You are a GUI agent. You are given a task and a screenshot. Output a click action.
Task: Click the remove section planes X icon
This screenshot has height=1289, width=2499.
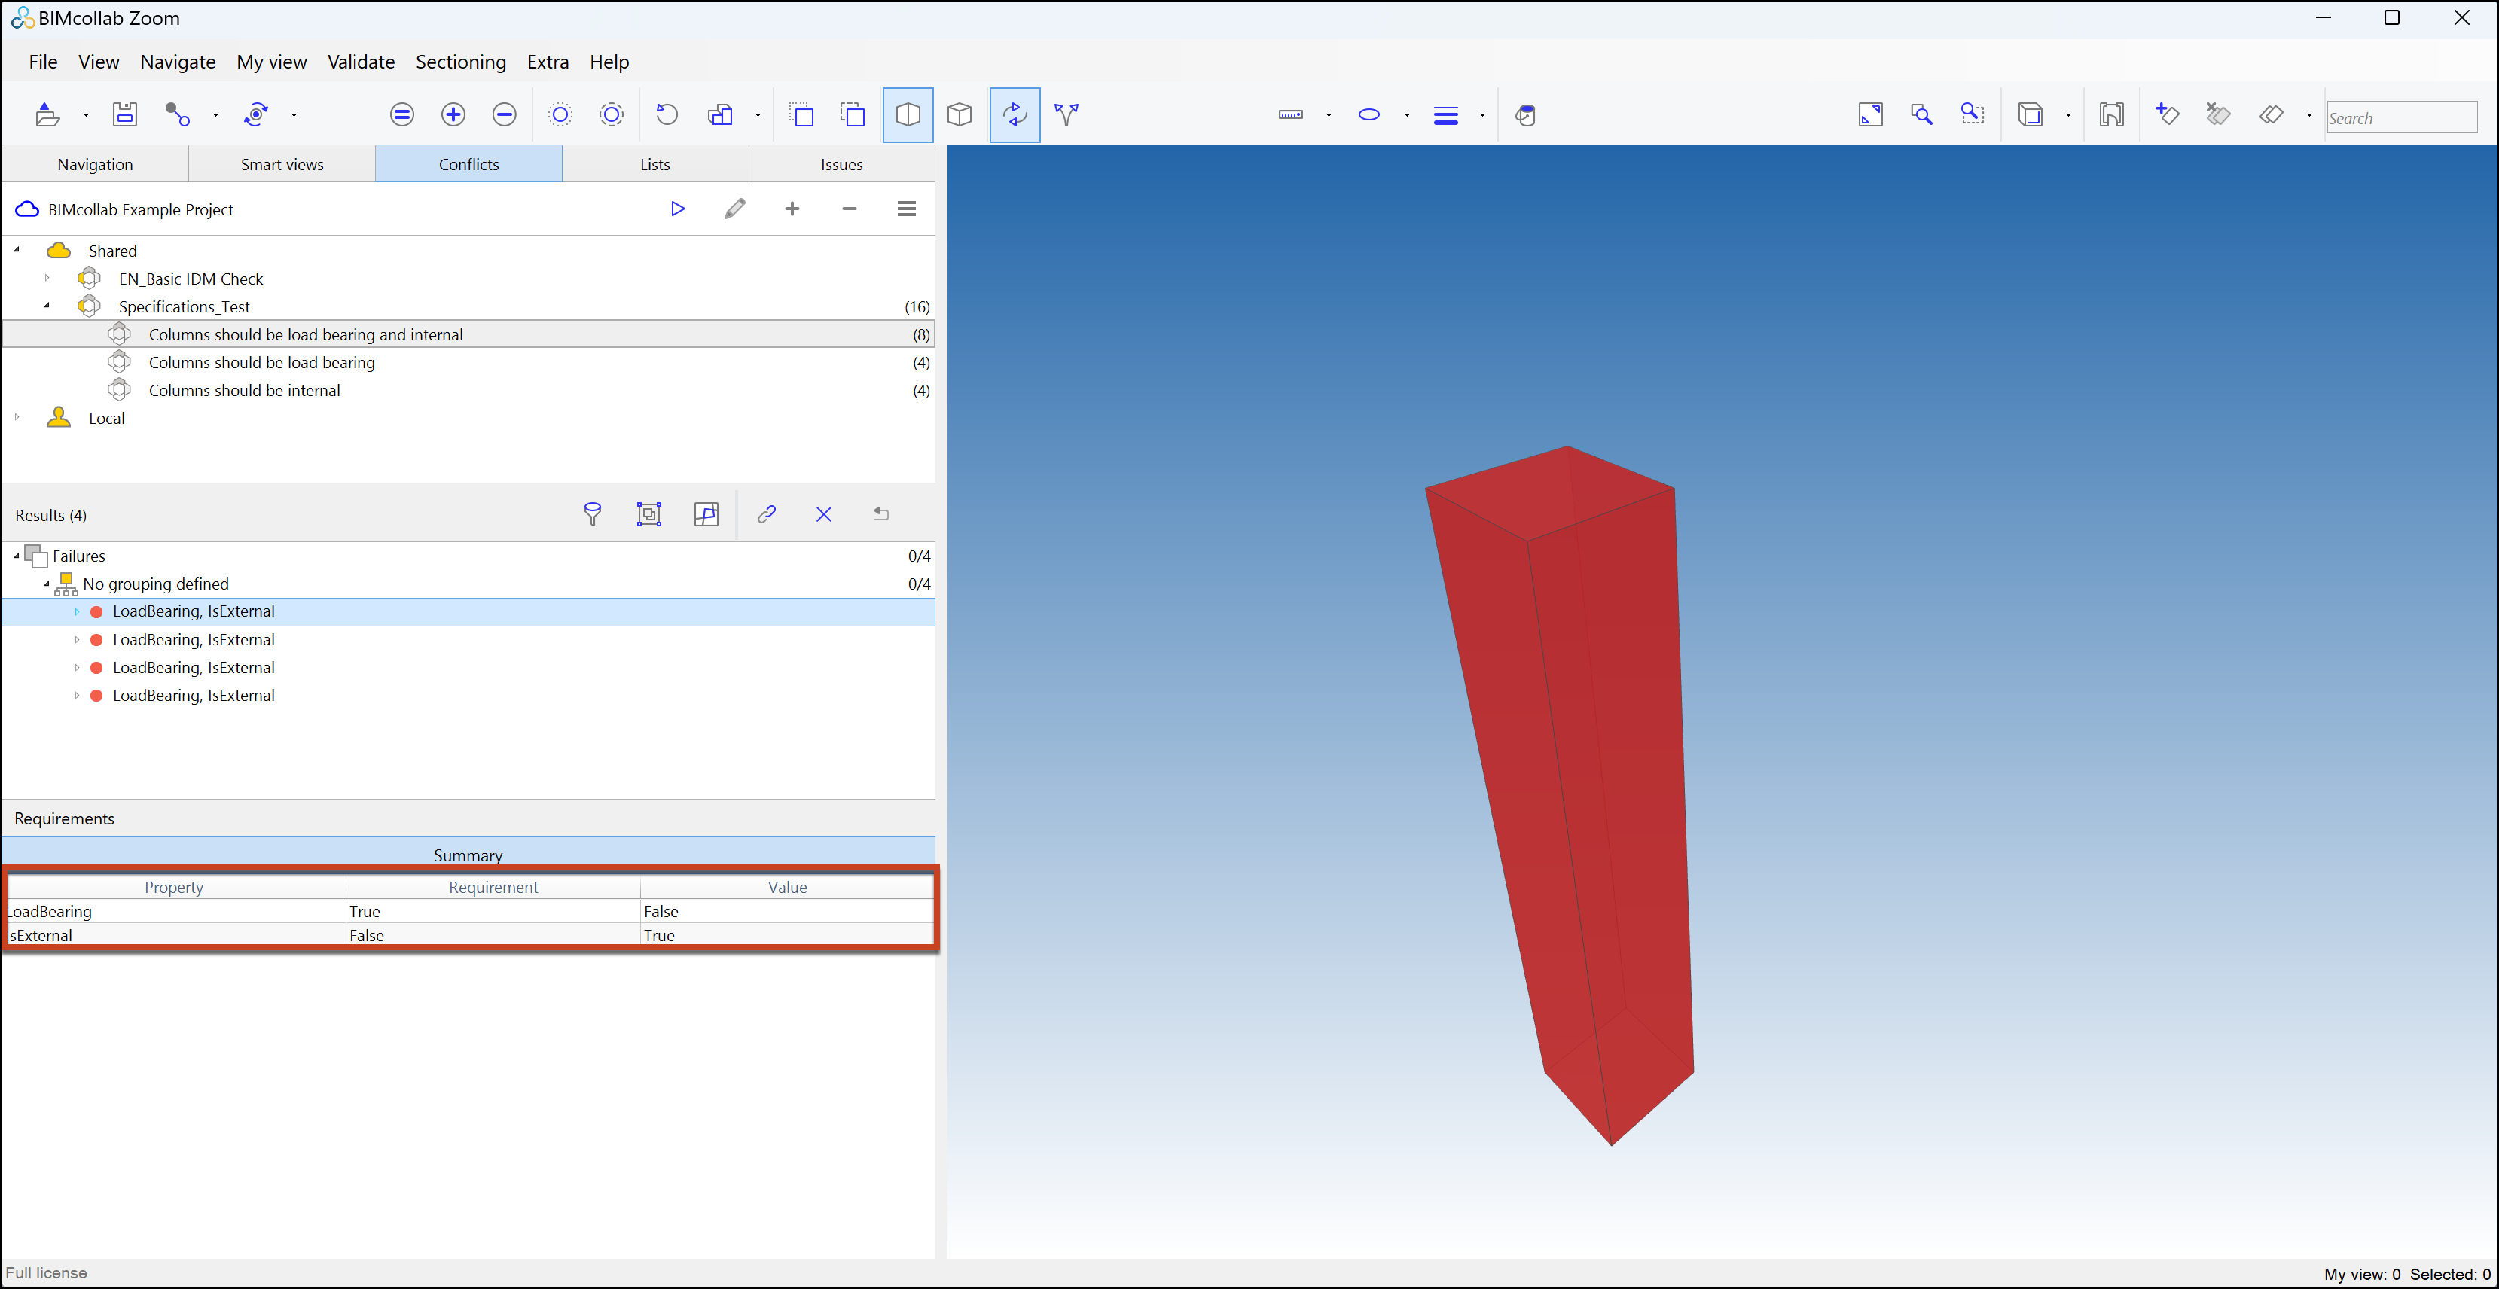(x=2217, y=114)
